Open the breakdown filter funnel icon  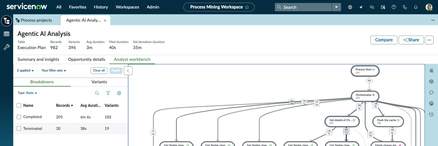tap(108, 93)
